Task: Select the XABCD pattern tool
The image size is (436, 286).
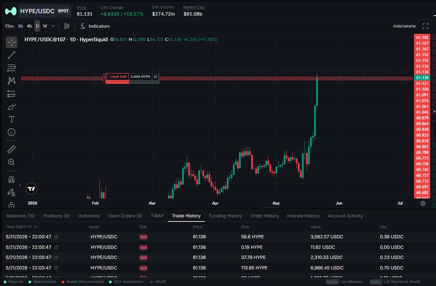Action: pyautogui.click(x=11, y=81)
